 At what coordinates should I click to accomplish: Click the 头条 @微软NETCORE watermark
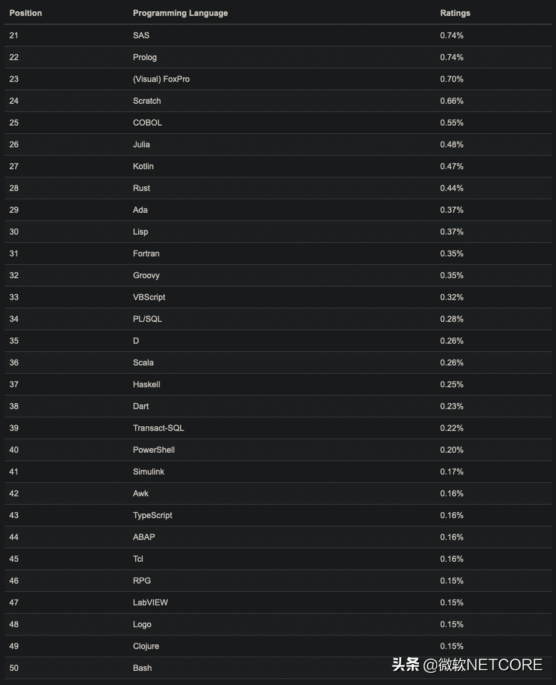click(467, 665)
